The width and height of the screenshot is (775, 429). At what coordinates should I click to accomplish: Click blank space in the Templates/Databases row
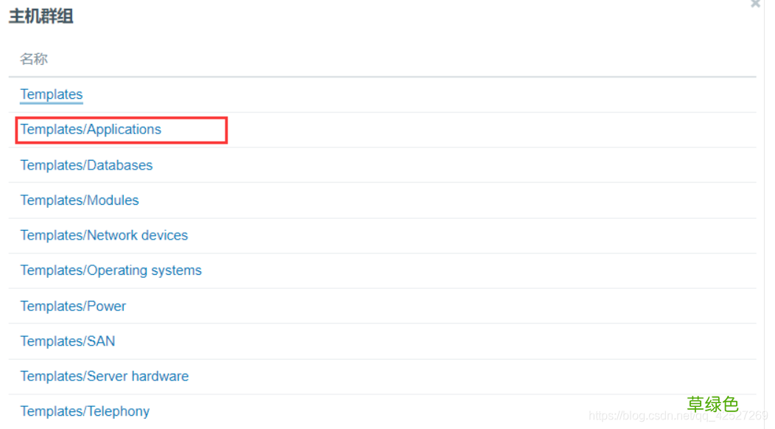click(x=442, y=165)
